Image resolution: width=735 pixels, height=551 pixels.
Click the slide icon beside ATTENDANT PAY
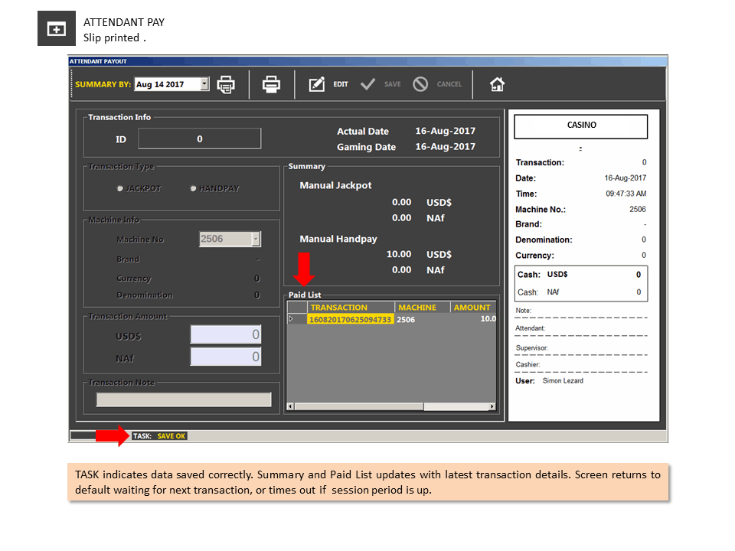(x=56, y=28)
